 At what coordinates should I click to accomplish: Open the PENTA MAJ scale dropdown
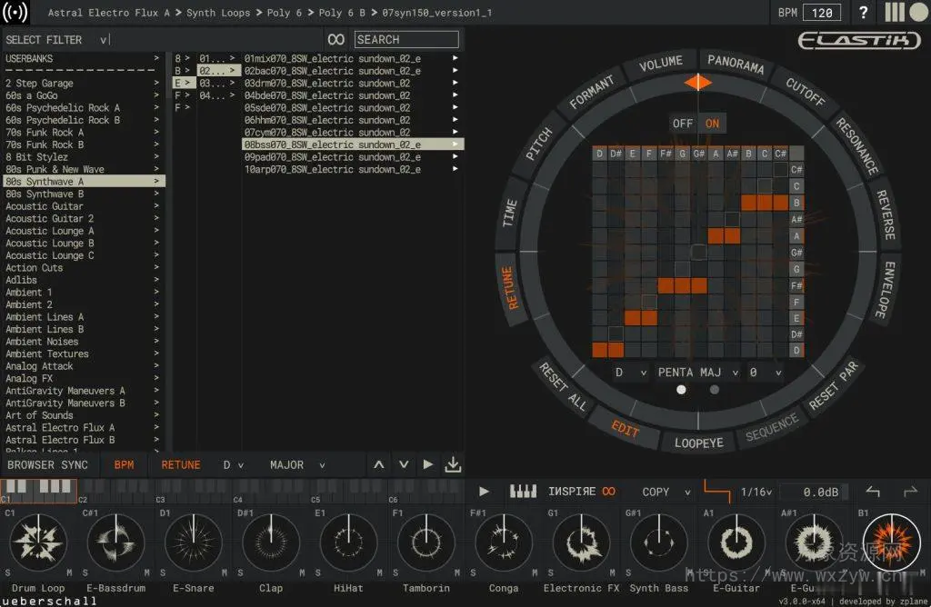point(688,372)
